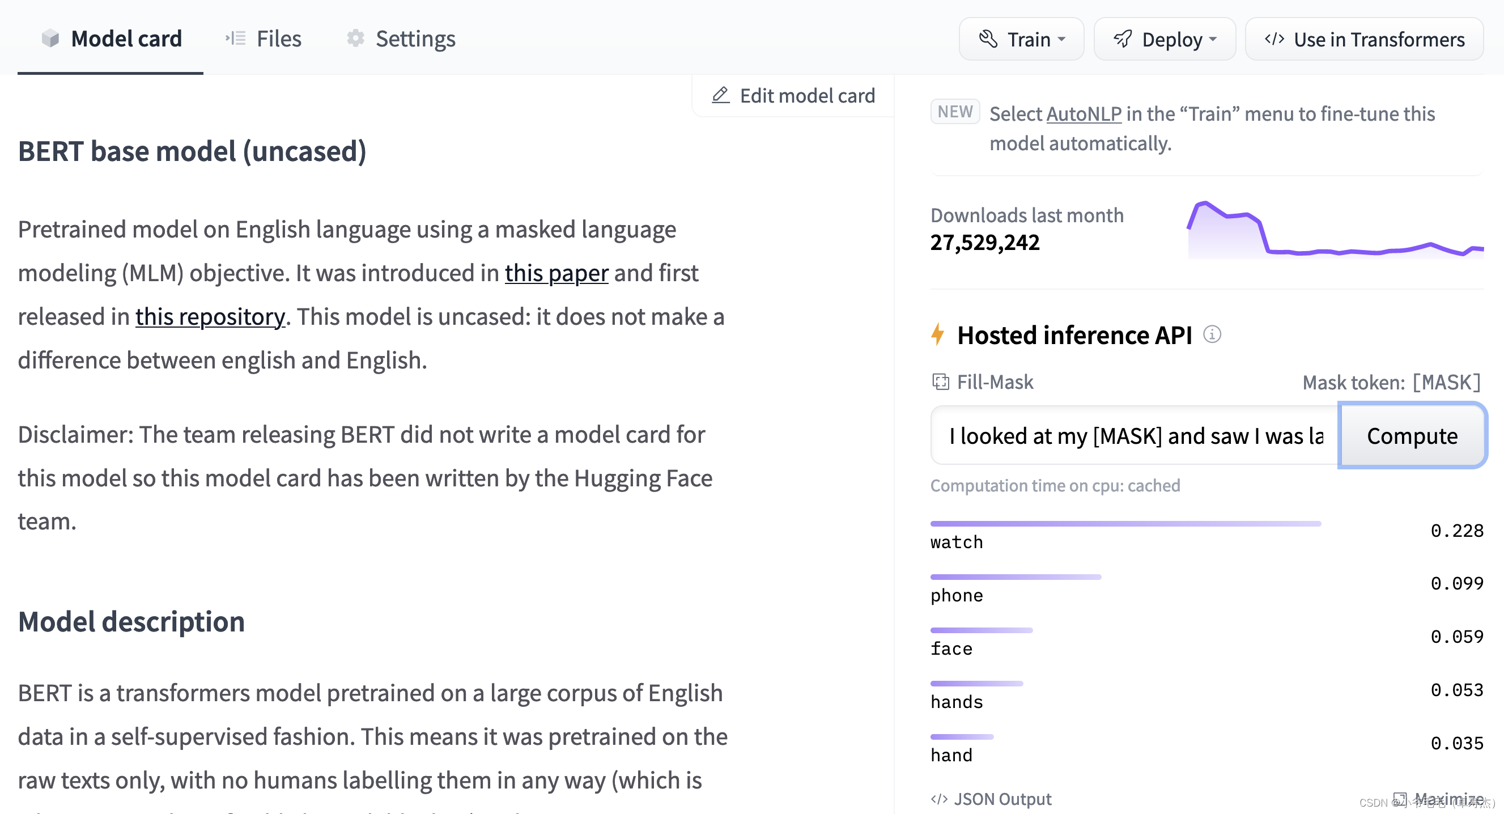Open the Deploy dropdown menu
Image resolution: width=1504 pixels, height=814 pixels.
click(1166, 38)
